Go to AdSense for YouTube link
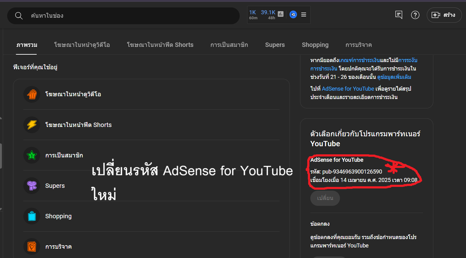The height and width of the screenshot is (258, 466). pos(348,89)
